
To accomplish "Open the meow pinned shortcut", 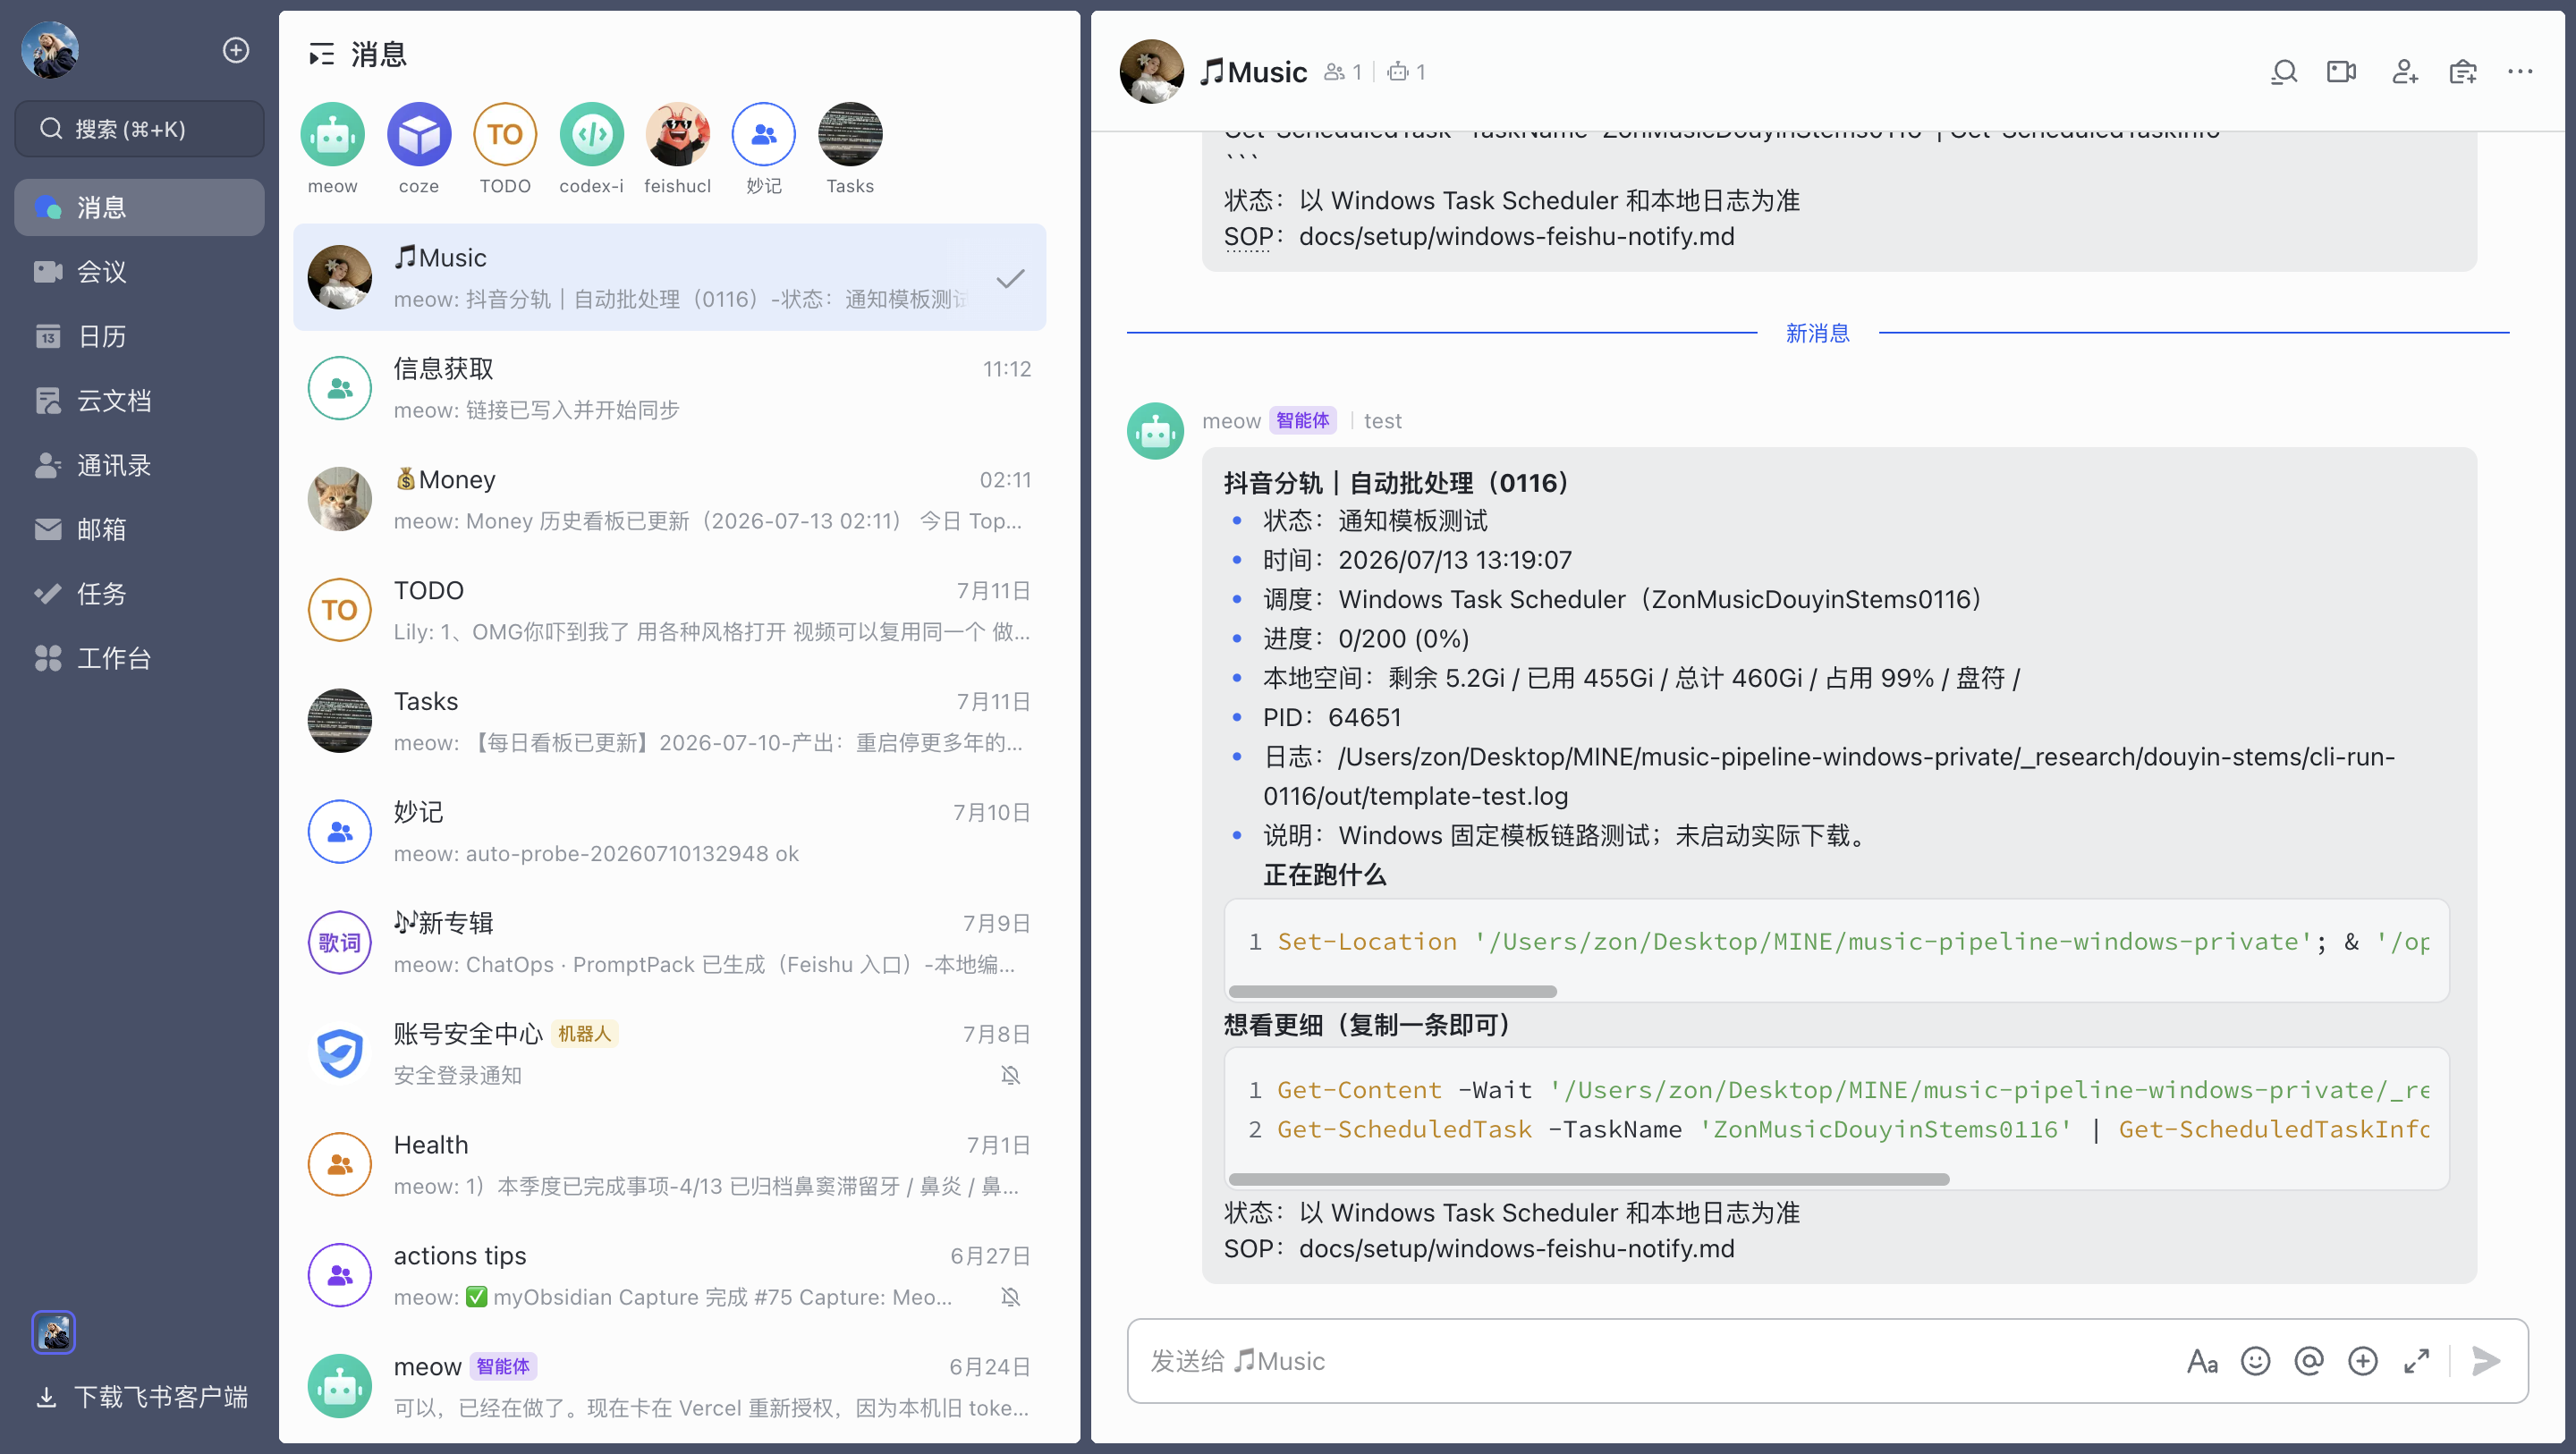I will tap(333, 149).
